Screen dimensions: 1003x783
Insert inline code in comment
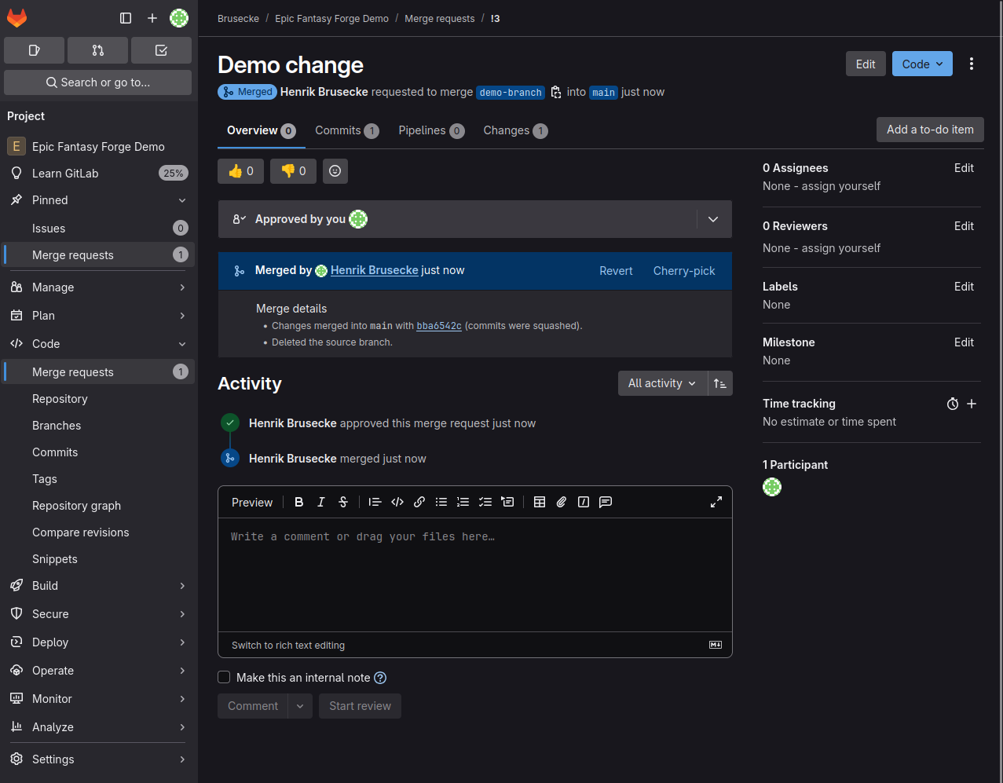(397, 502)
